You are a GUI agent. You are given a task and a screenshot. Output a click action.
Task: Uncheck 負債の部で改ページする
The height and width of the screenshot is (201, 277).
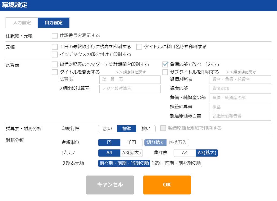[x=165, y=64]
